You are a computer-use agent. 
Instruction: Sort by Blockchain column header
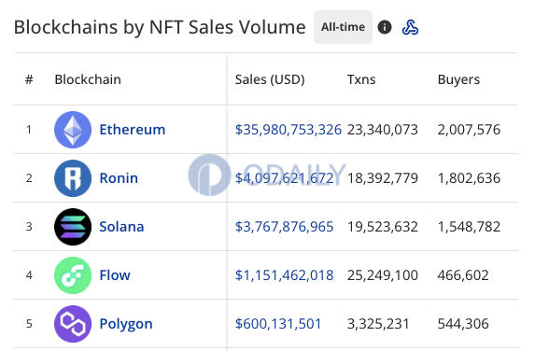click(88, 79)
